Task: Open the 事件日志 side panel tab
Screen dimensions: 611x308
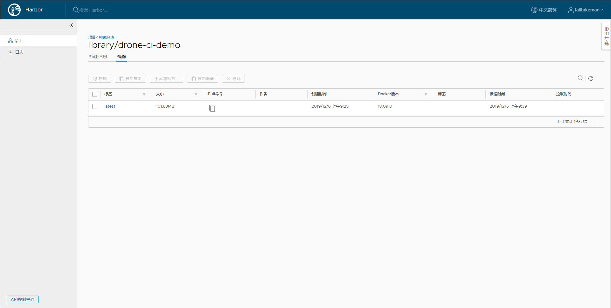Action: 606,36
